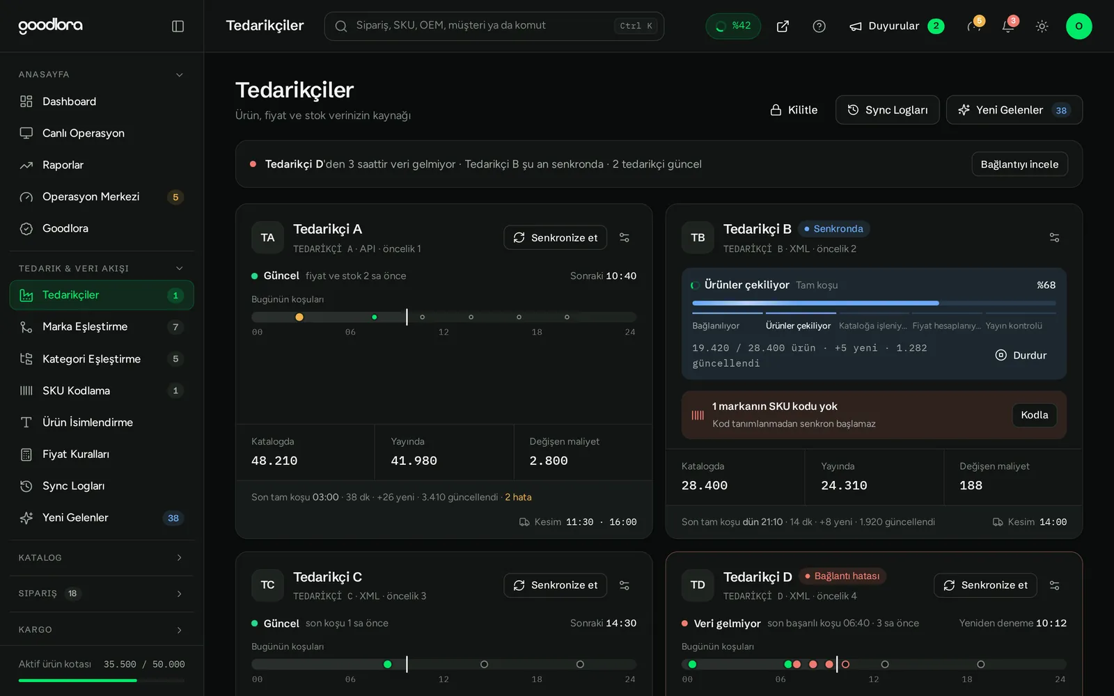Open Dashboard in the sidebar
Viewport: 1114px width, 696px height.
tap(102, 102)
